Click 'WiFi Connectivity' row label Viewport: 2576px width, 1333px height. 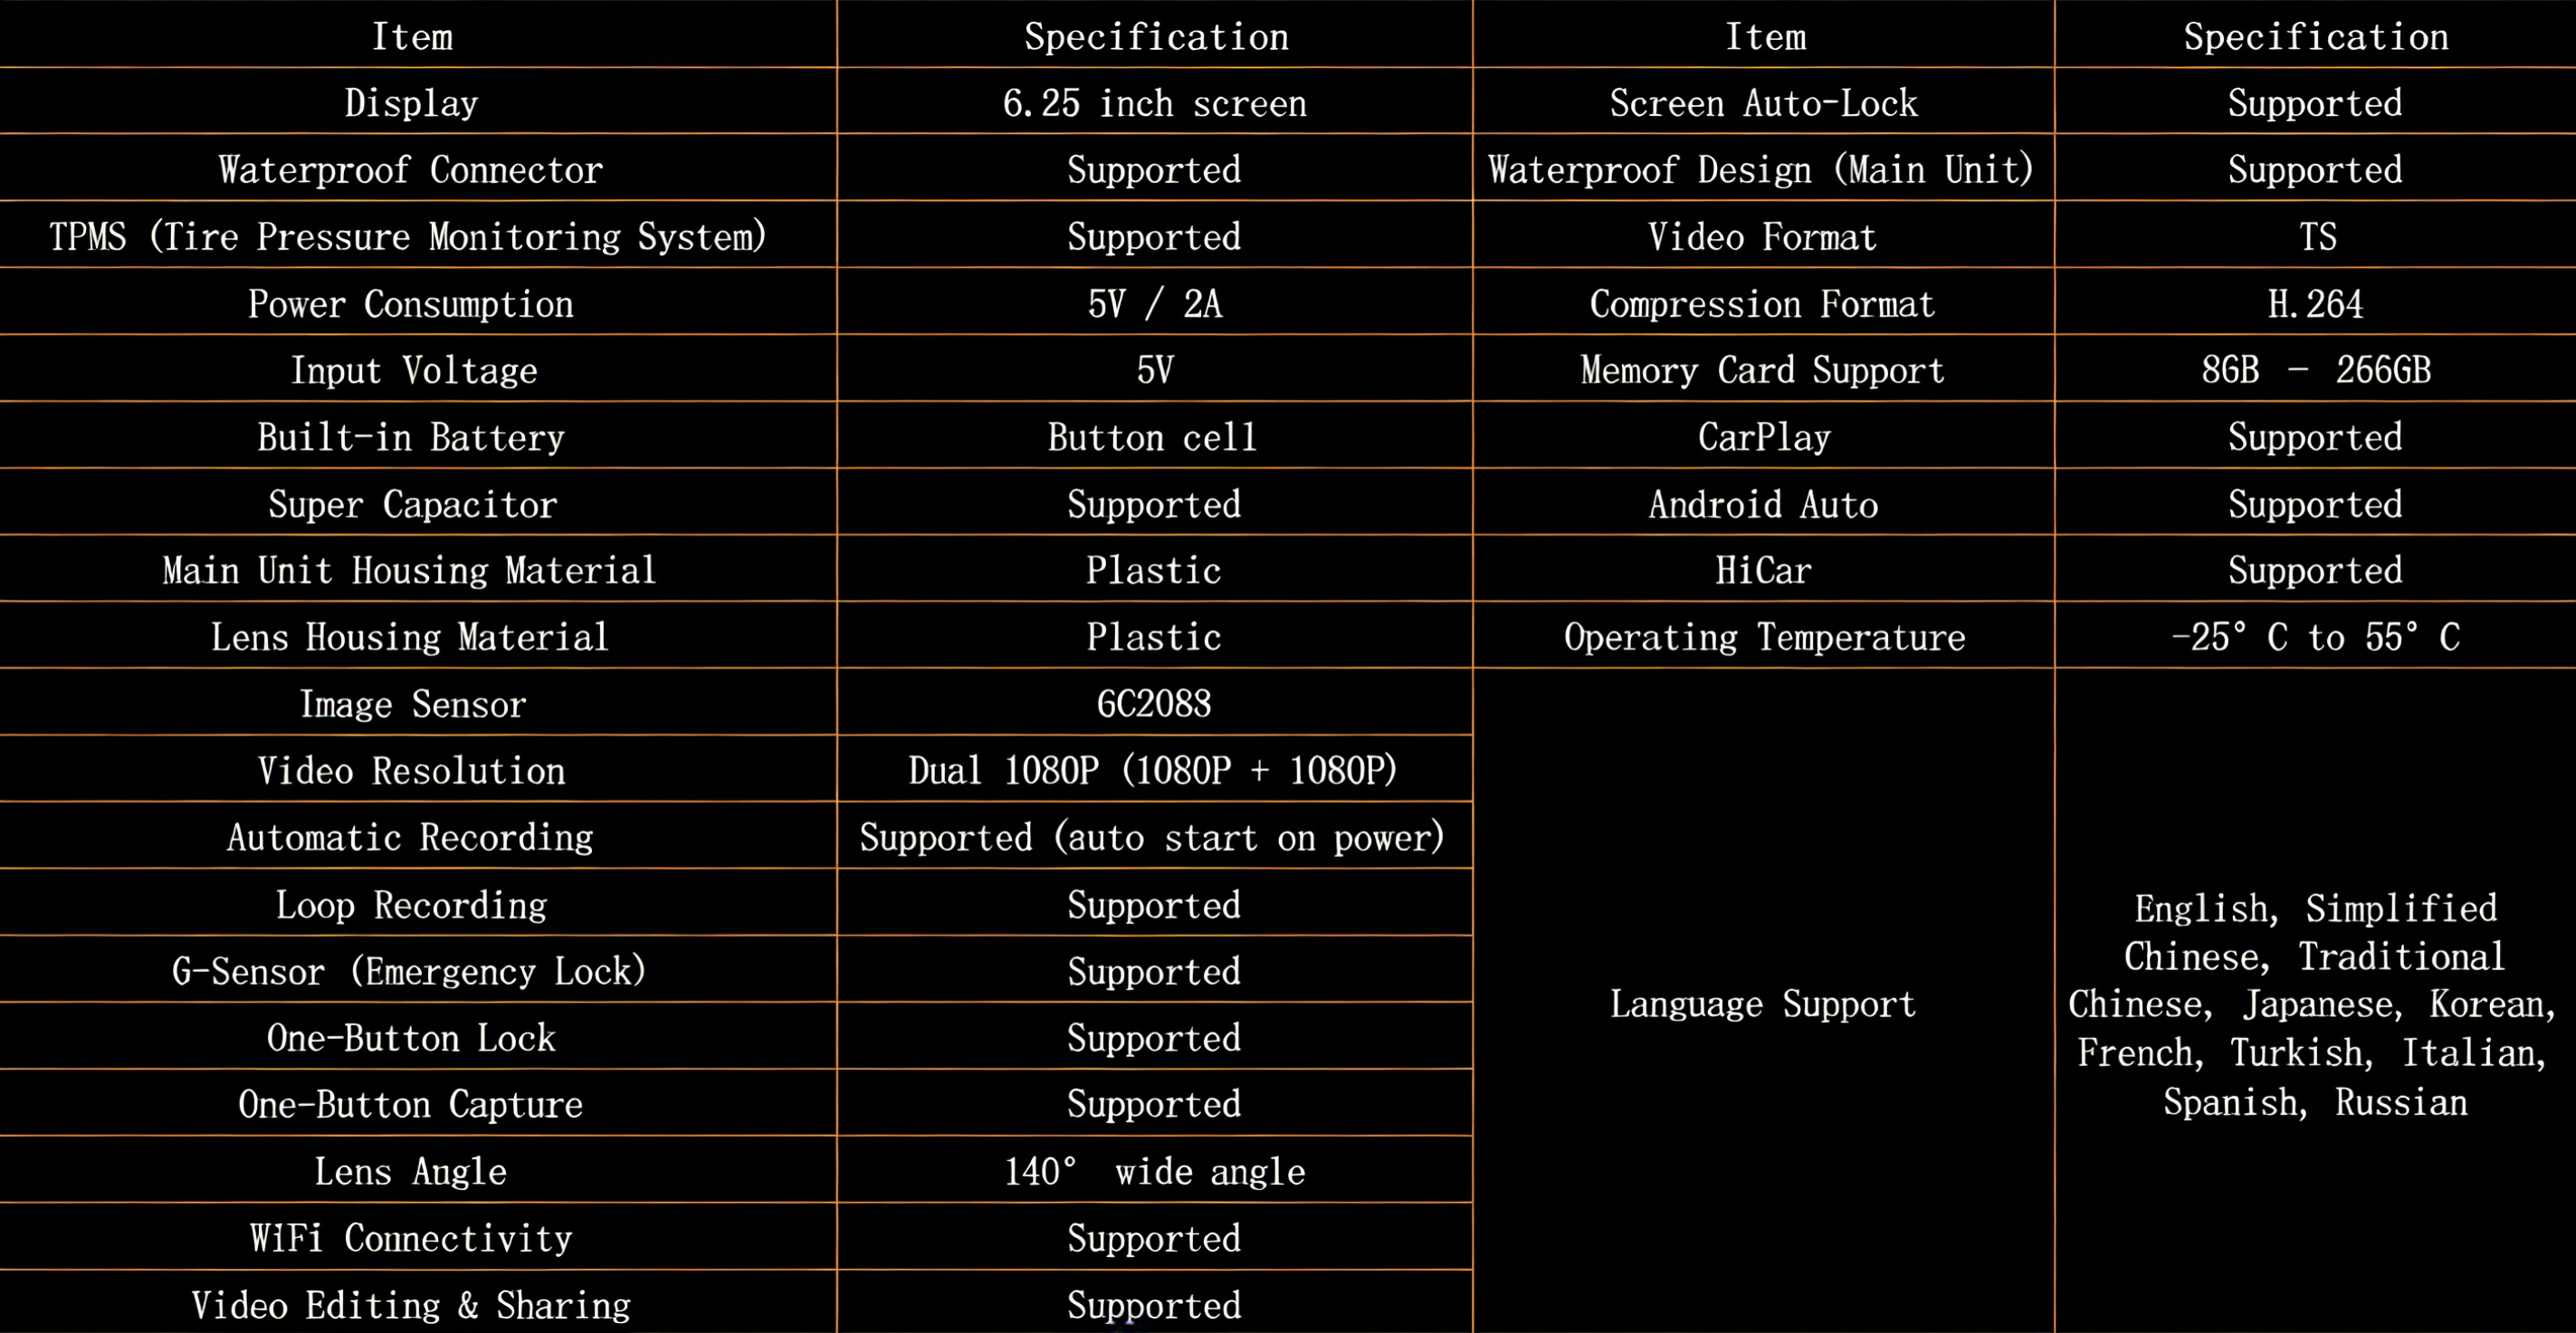tap(411, 1238)
